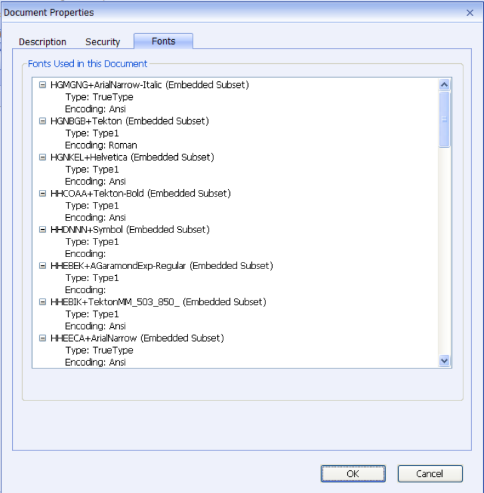Collapse the HHEECA+ArialNarrow font entry
484x493 pixels.
[x=43, y=338]
